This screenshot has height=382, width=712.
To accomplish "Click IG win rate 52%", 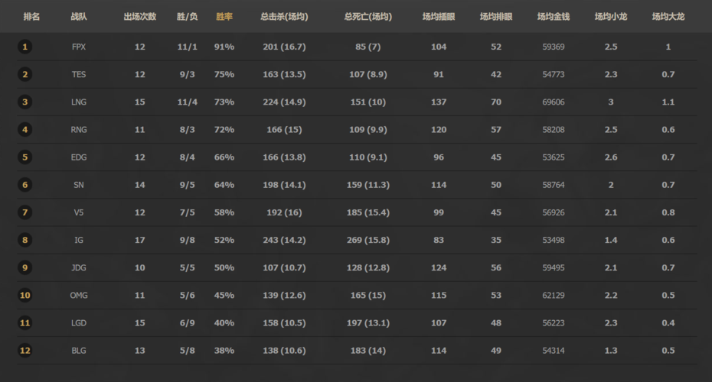I will click(224, 240).
